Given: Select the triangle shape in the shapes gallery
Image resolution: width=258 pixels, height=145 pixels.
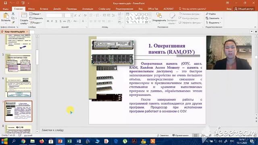Looking at the screenshot, I should click(x=128, y=18).
